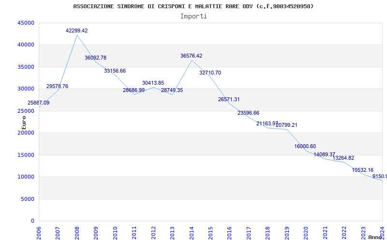Click the y-axis value 30000
The image size is (387, 242).
tap(26, 89)
